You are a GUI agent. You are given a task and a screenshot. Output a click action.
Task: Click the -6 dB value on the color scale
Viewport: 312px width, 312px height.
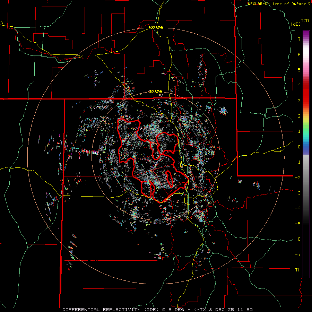coord(298,239)
